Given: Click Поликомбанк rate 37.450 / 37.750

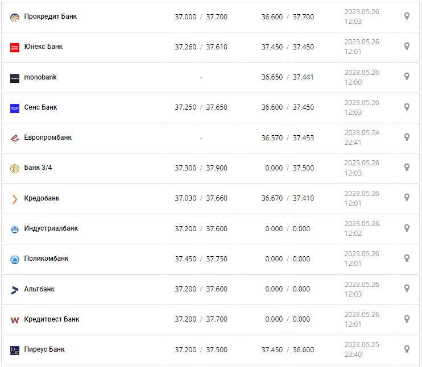Looking at the screenshot, I should tap(201, 259).
